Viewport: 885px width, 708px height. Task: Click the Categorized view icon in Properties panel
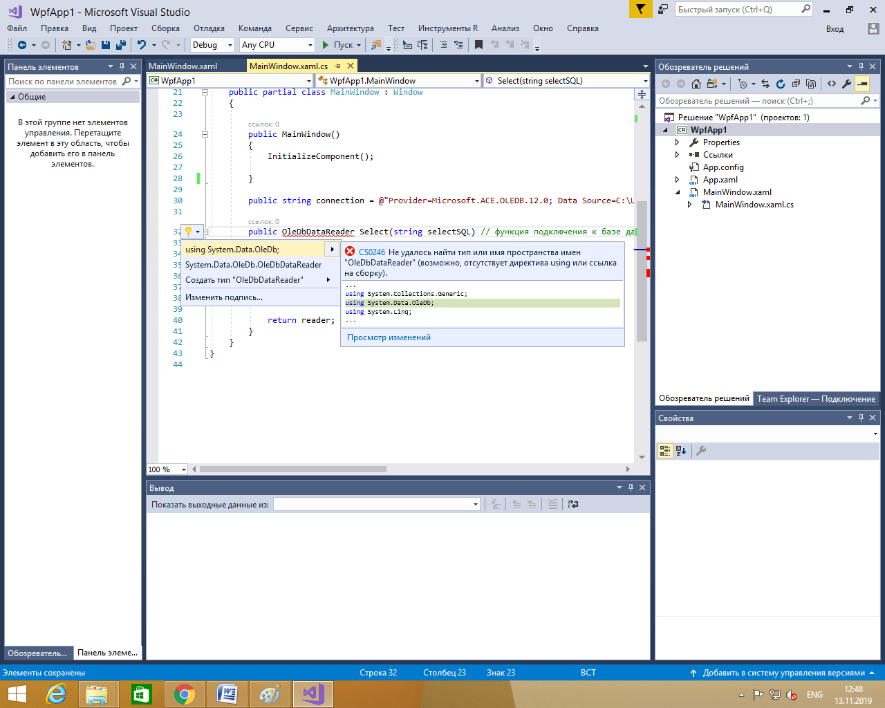pos(665,451)
